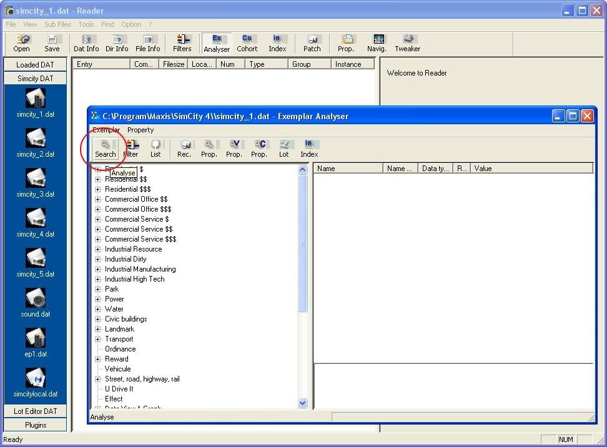
Task: Select the Industrial Dirty tree item
Action: point(126,259)
